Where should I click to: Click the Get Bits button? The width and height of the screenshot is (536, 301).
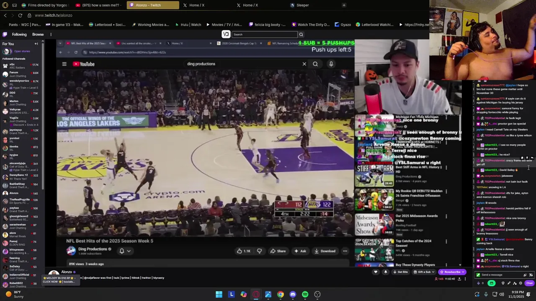click(x=400, y=272)
